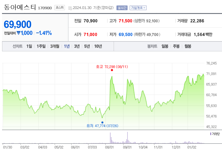Click the 동아에스티 stock name title

[20, 7]
